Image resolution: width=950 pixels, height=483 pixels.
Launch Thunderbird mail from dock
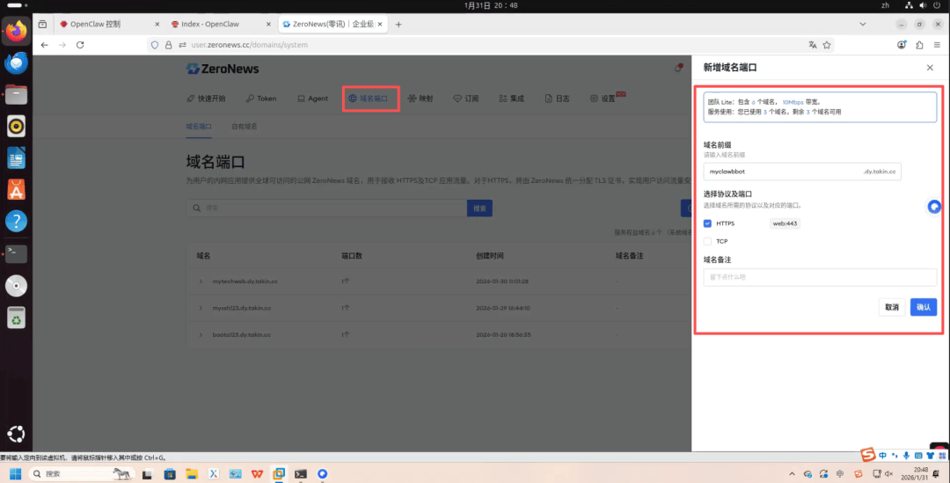[x=17, y=62]
